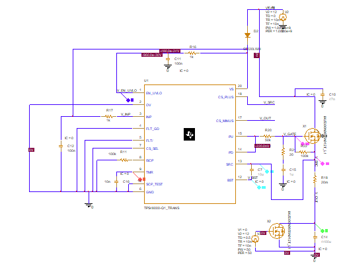The width and height of the screenshot is (343, 264).
Task: Click the U1 reference designator
Action: click(146, 81)
